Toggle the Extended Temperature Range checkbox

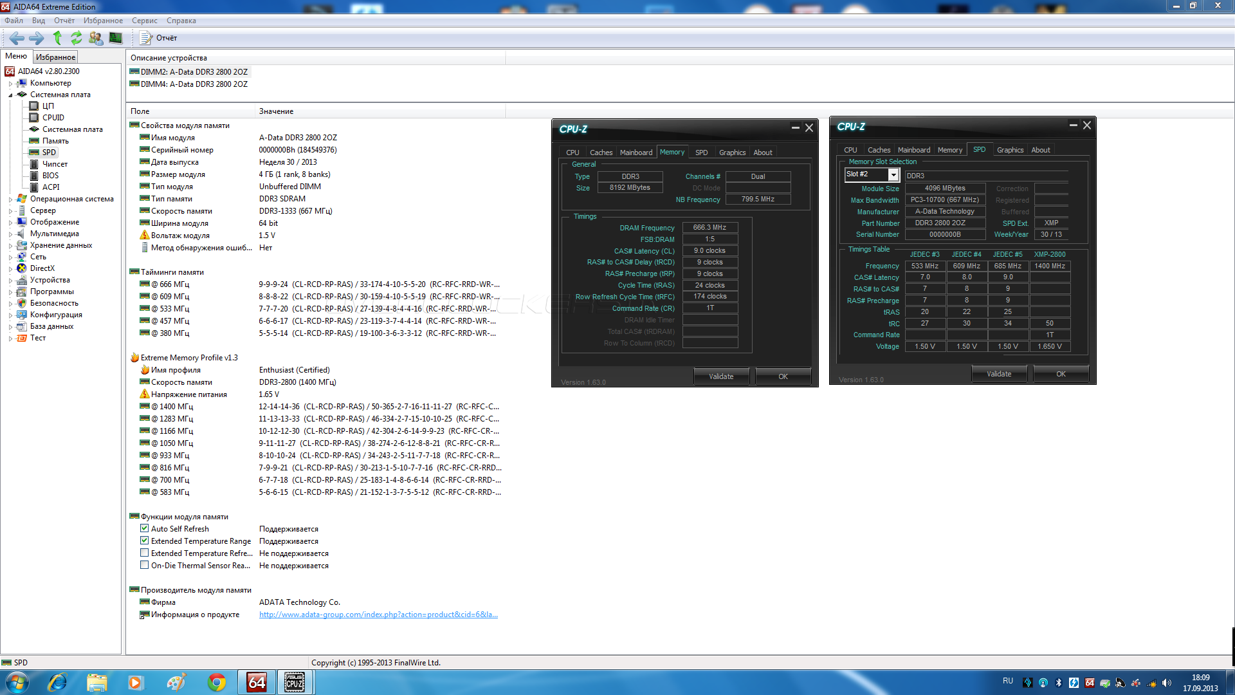[x=145, y=541]
